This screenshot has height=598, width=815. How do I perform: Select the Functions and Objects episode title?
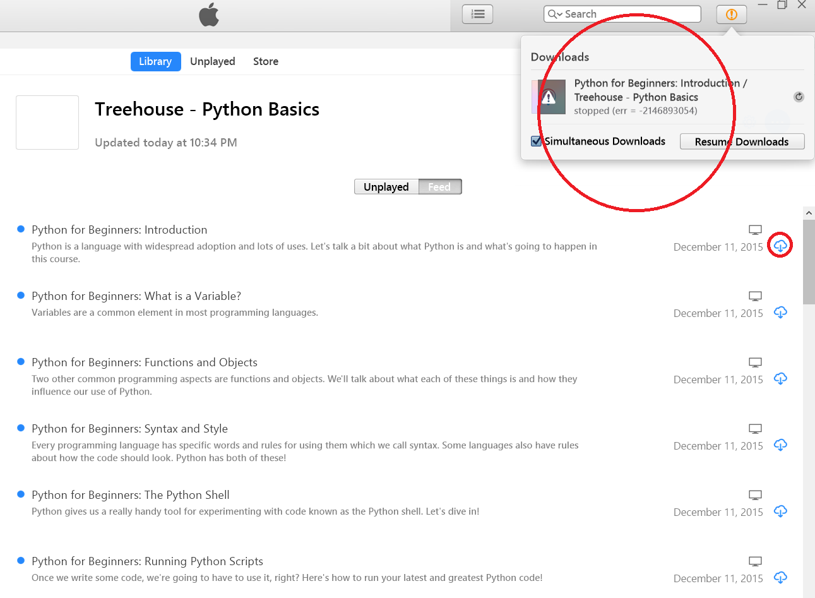click(145, 362)
